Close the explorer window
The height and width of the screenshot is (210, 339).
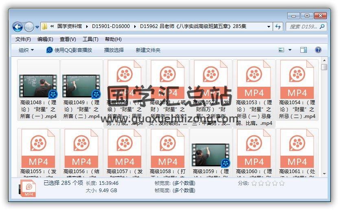pos(320,16)
